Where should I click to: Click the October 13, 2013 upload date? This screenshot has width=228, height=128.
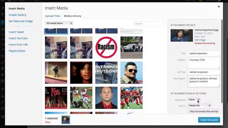click(203, 33)
